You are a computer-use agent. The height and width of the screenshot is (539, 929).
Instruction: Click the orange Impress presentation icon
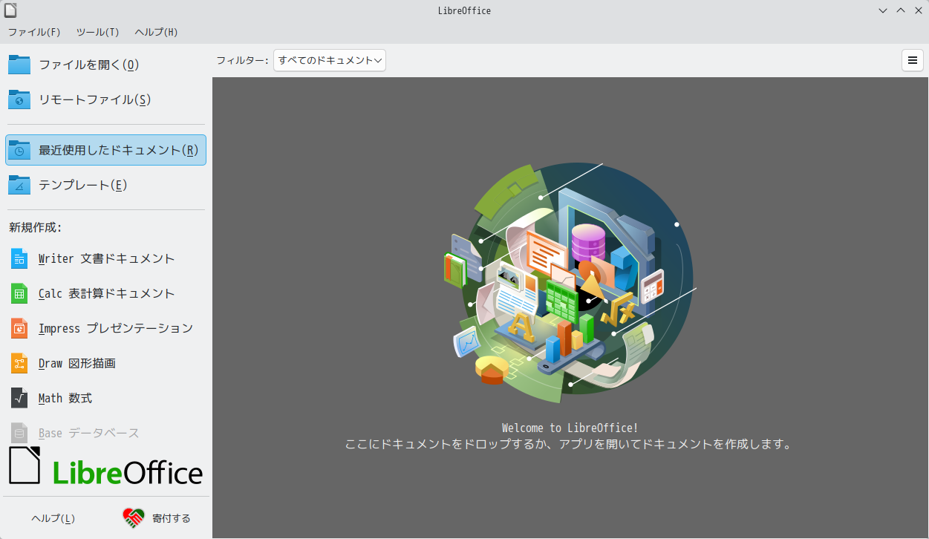19,328
